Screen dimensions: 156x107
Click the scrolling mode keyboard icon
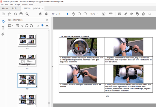click(x=111, y=14)
